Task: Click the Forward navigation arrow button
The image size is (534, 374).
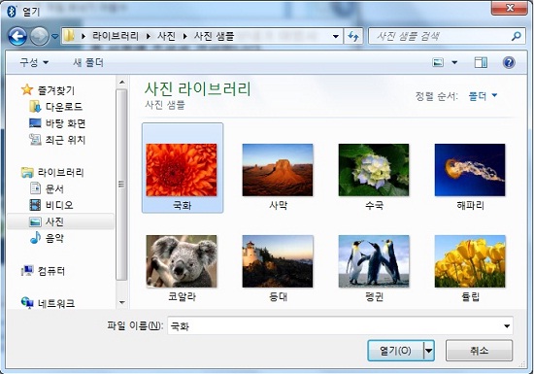Action: coord(39,36)
